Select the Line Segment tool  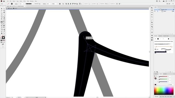tap(4, 14)
